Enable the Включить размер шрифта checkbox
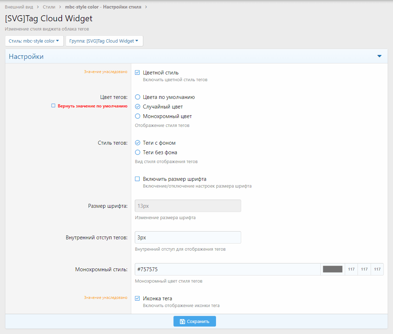 138,179
